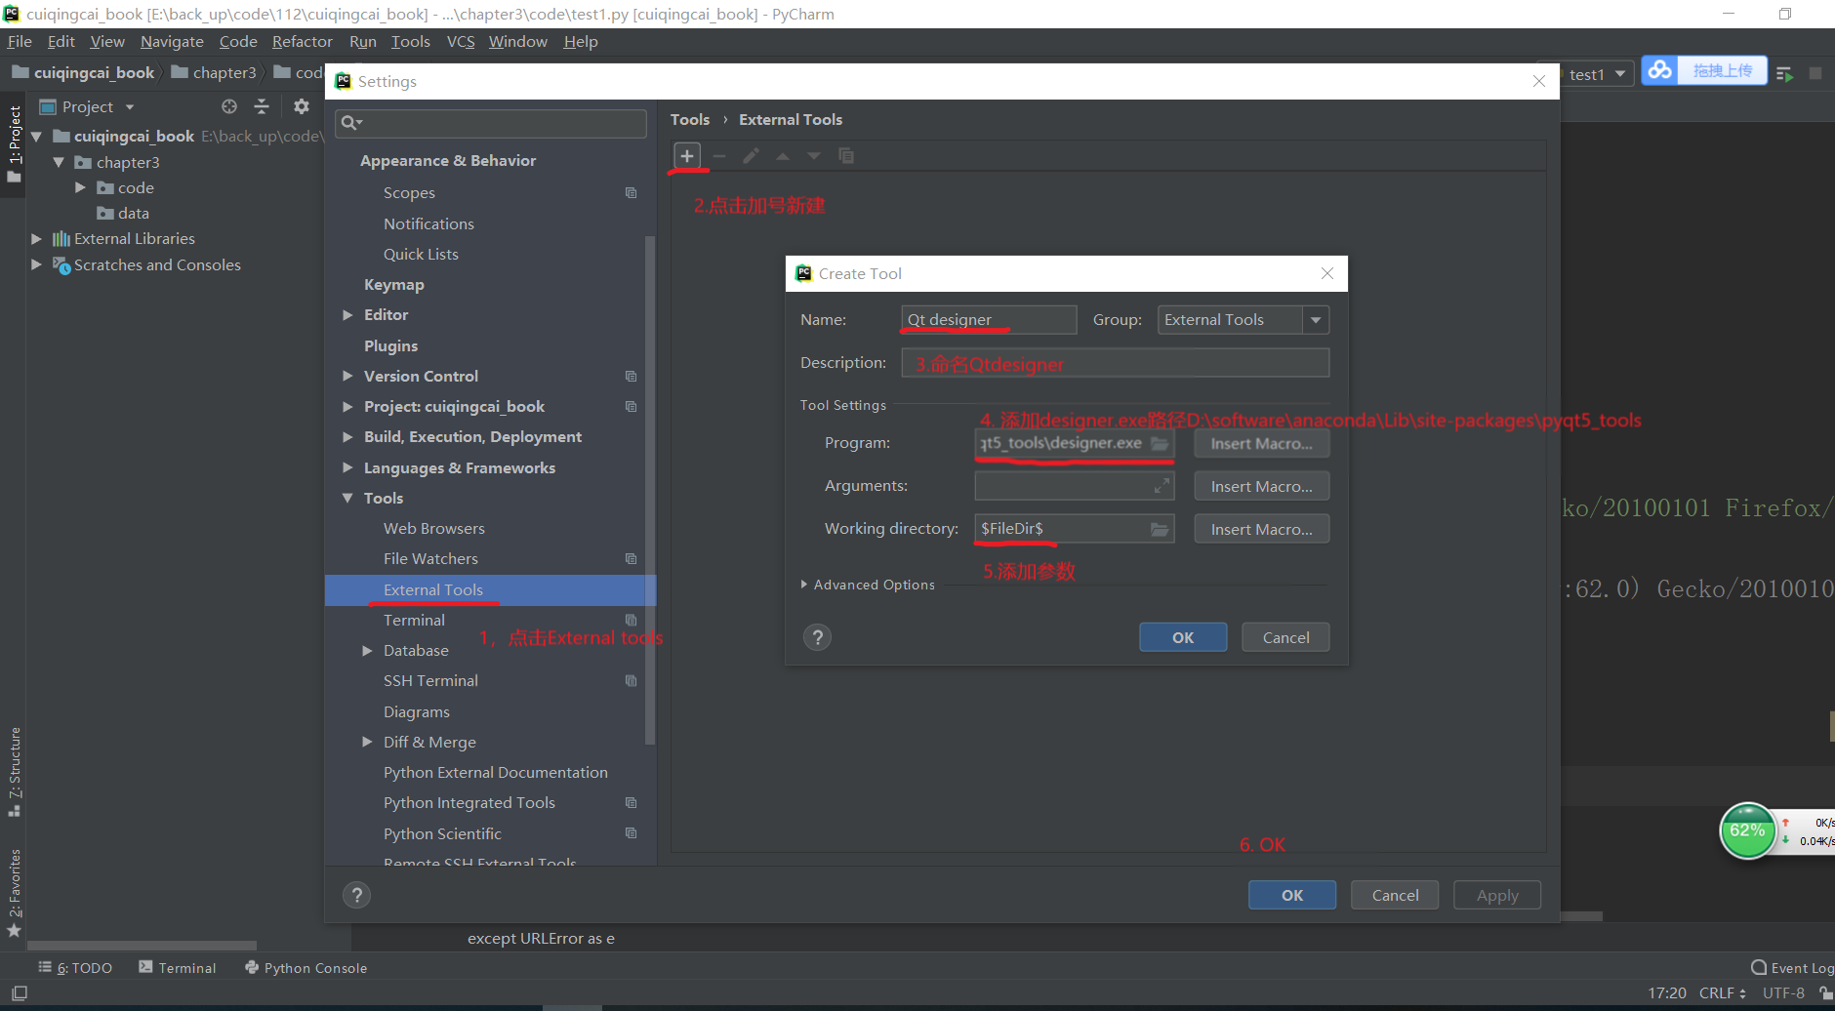Click Insert Macro for Working directory

point(1261,529)
